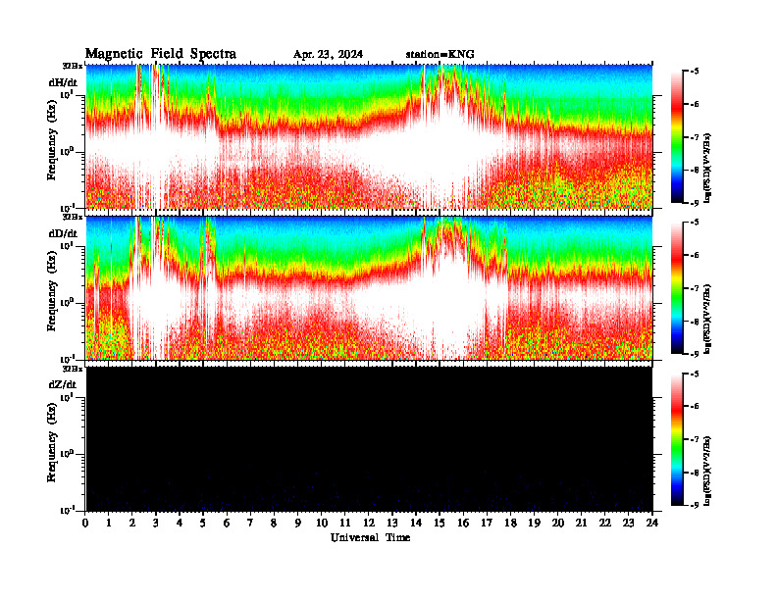Image resolution: width=777 pixels, height=600 pixels.
Task: Click the date 'Apr. 23, 2024'
Action: pyautogui.click(x=328, y=55)
